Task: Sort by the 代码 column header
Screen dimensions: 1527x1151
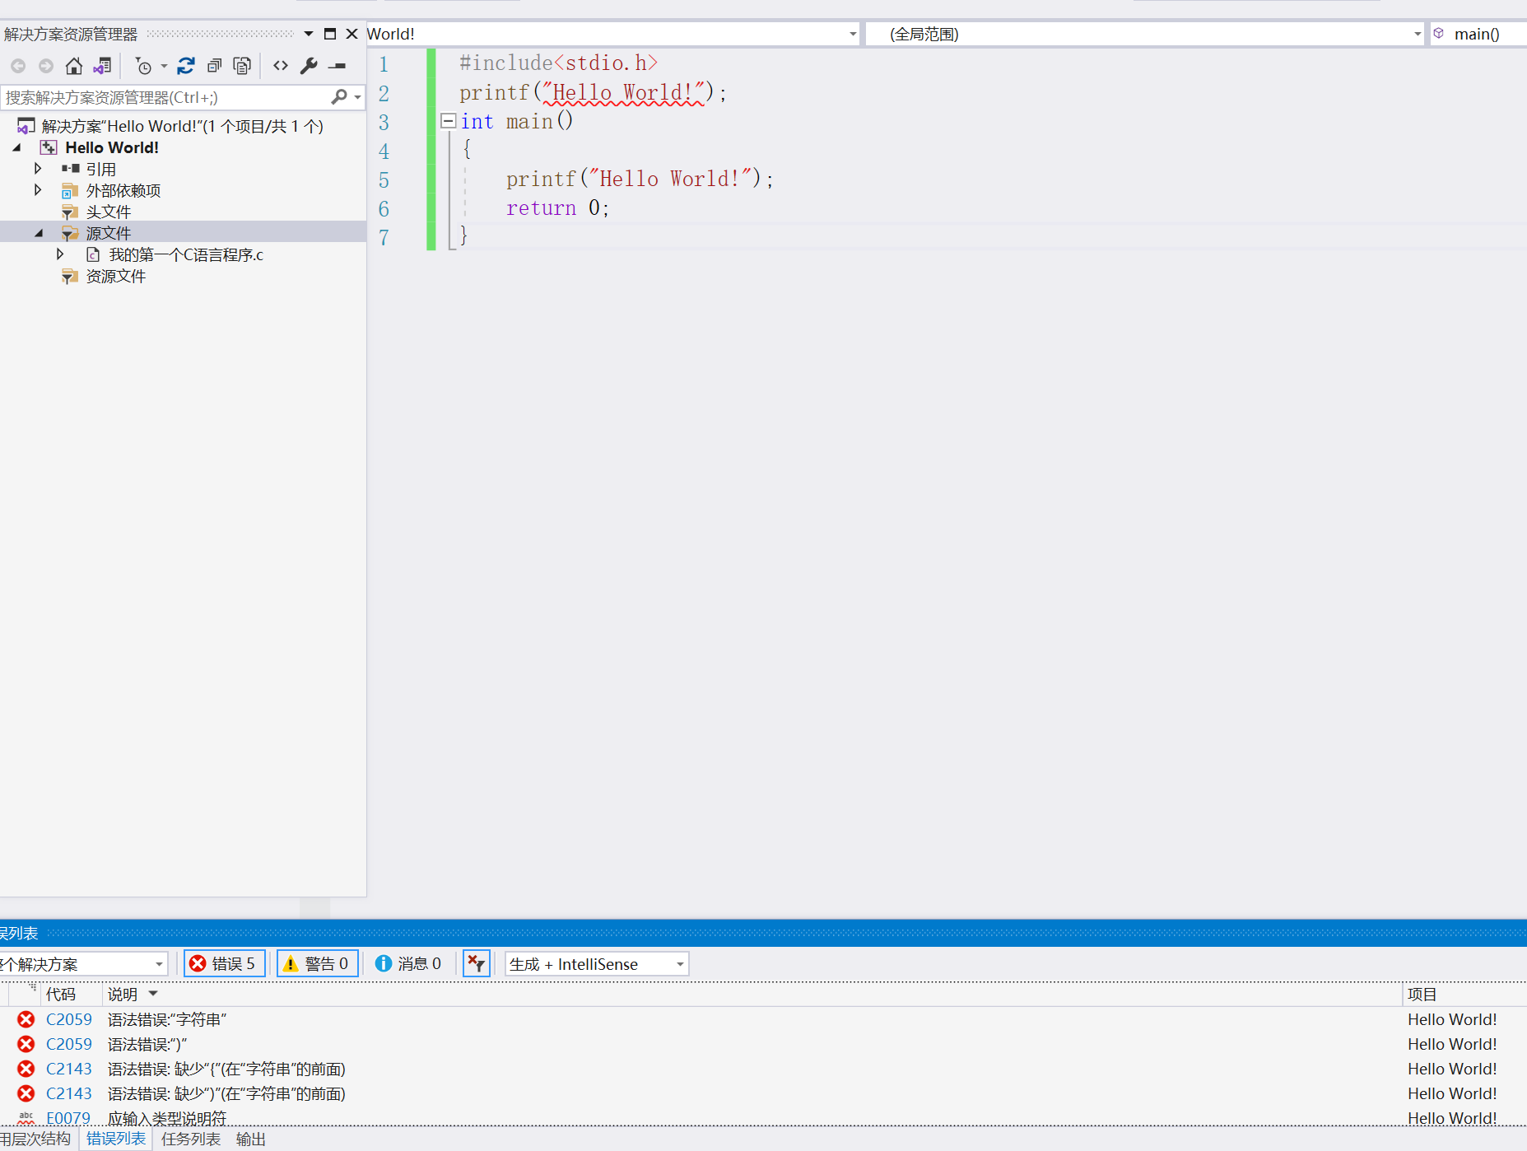Action: tap(61, 994)
